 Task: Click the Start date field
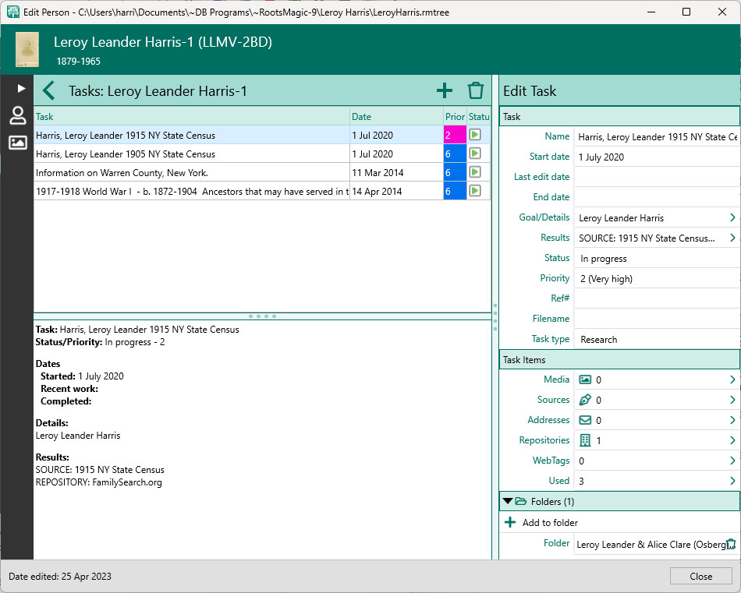655,157
